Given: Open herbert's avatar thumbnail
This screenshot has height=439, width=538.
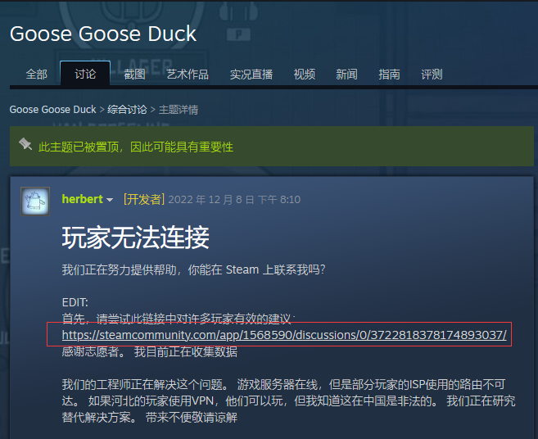Looking at the screenshot, I should tap(35, 201).
